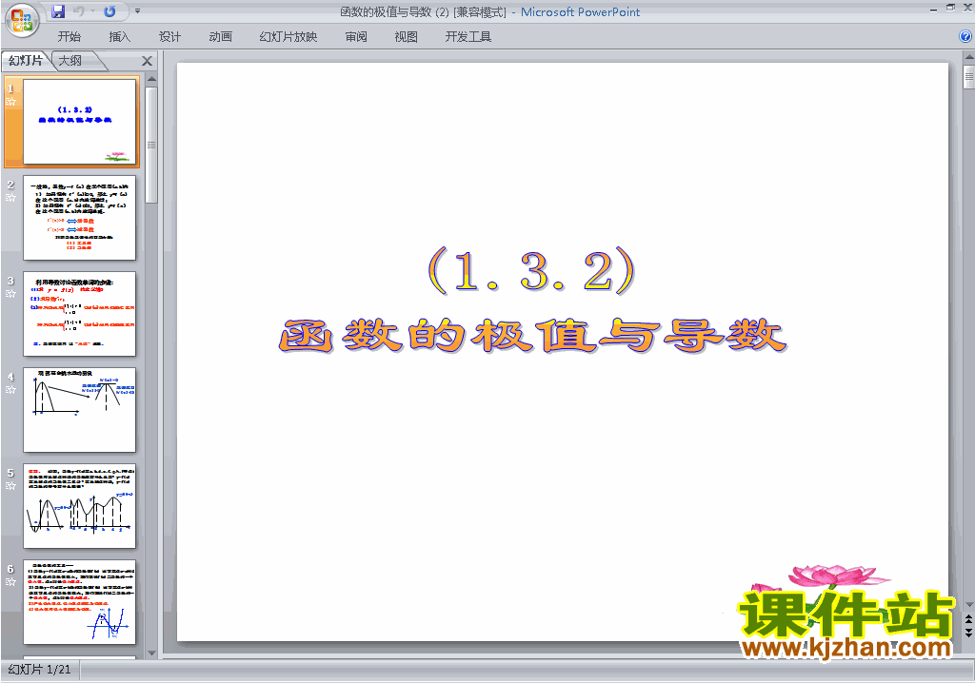This screenshot has width=975, height=683.
Task: Open the 插入 ribbon tab
Action: [x=119, y=37]
